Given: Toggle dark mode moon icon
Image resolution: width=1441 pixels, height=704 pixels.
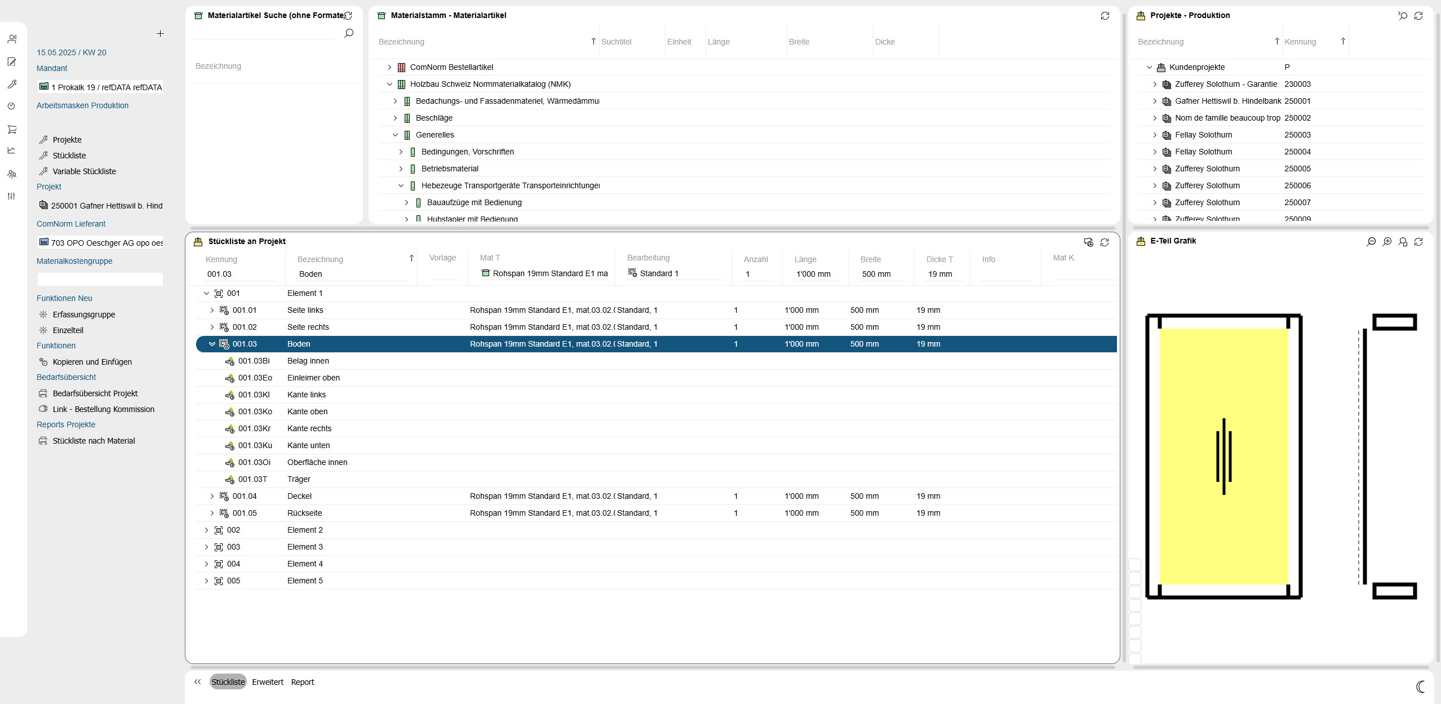Looking at the screenshot, I should [1421, 686].
